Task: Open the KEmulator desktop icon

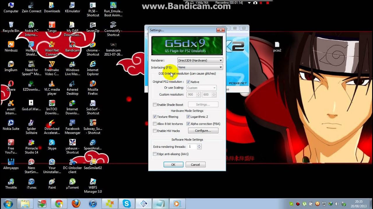Action: 72,8
